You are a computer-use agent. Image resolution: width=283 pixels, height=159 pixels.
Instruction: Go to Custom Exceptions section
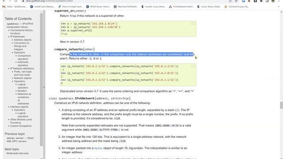tap(21, 126)
